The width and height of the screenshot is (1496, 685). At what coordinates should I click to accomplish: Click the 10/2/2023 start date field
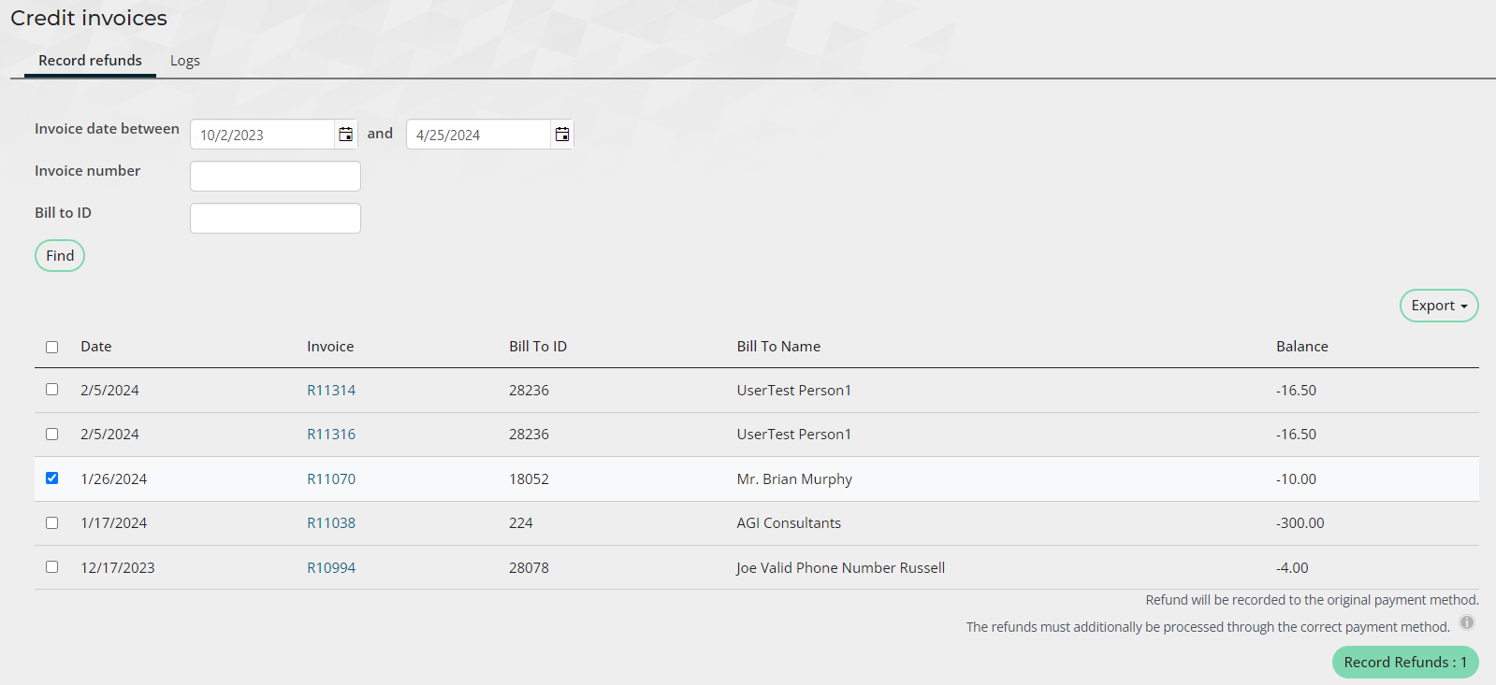coord(263,135)
